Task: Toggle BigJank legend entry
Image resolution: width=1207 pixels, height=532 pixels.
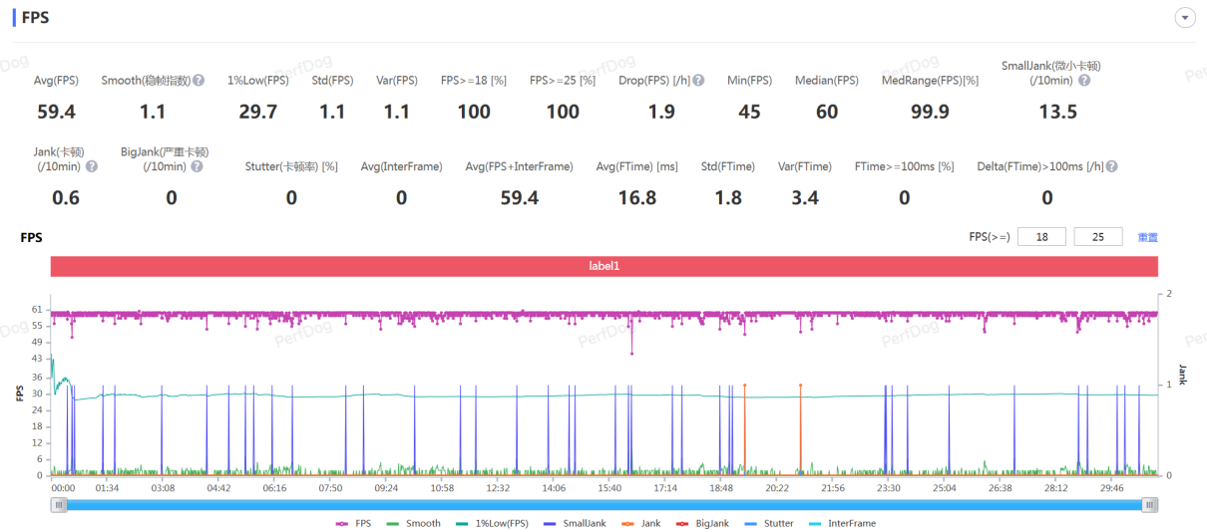Action: tap(702, 523)
